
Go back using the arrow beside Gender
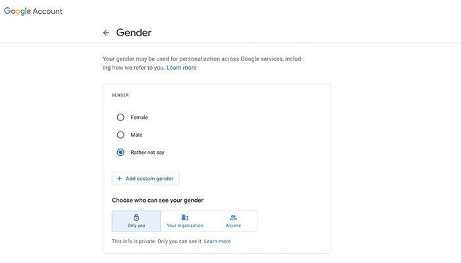coord(106,33)
